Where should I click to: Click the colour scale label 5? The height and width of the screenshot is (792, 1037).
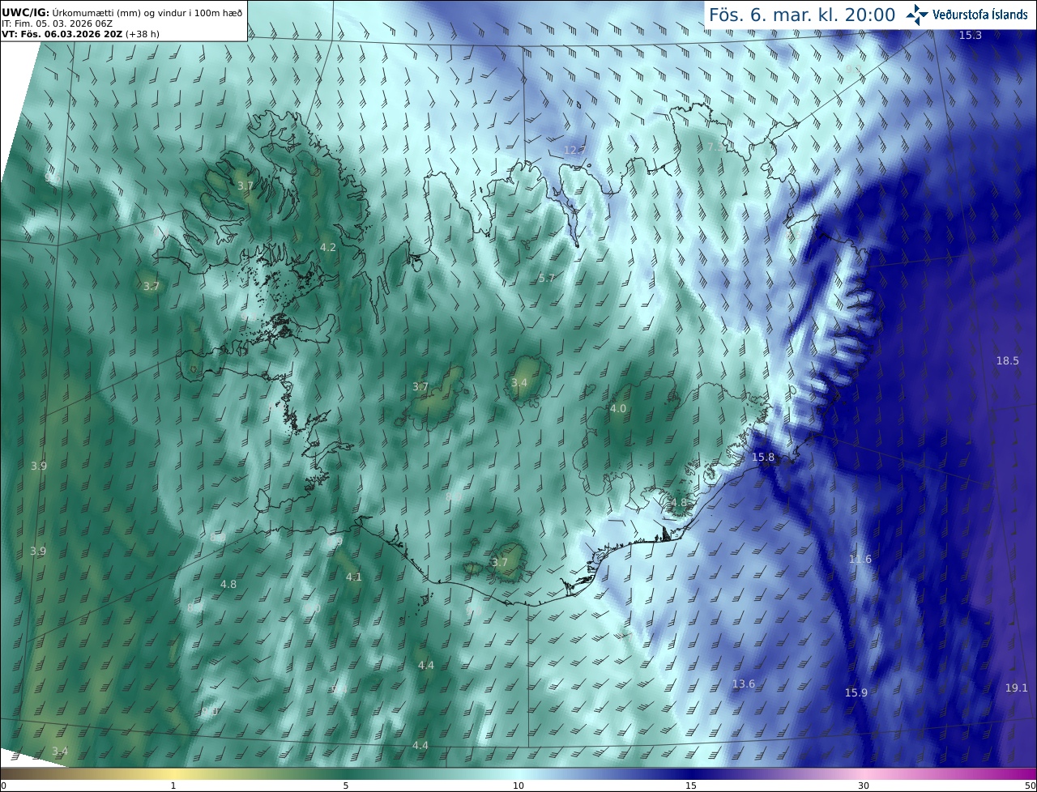(x=346, y=786)
